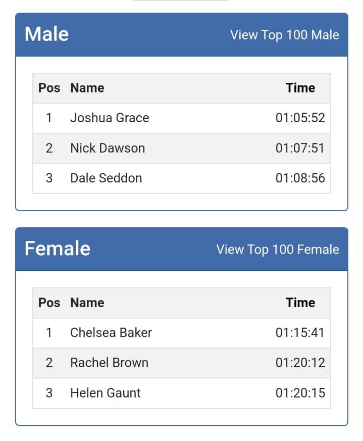
Task: Click Nick Dawson's result row
Action: click(108, 149)
